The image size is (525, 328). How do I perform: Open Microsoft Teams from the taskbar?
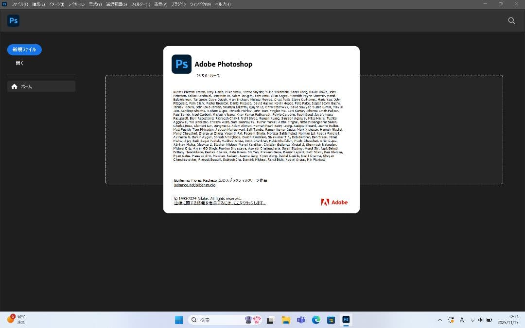coord(301,320)
